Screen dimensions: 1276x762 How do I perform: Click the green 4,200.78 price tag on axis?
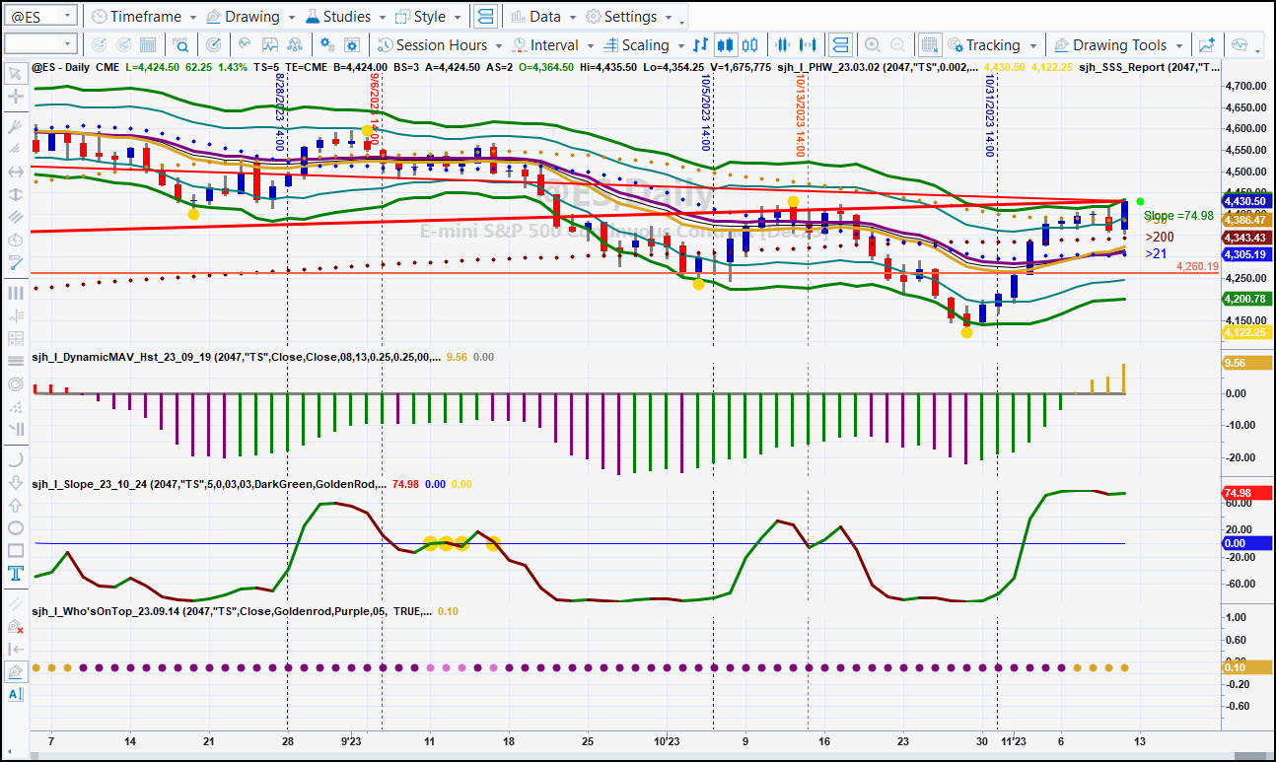1246,298
